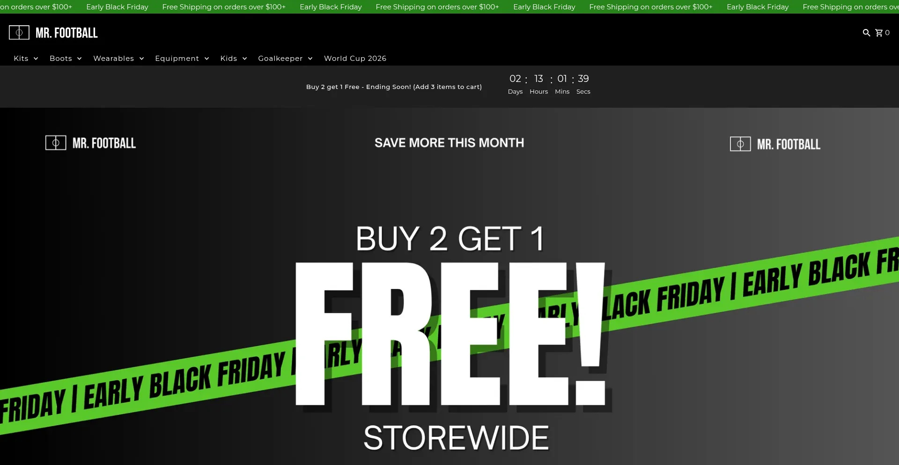Expand the Kits dropdown chevron

pyautogui.click(x=36, y=59)
